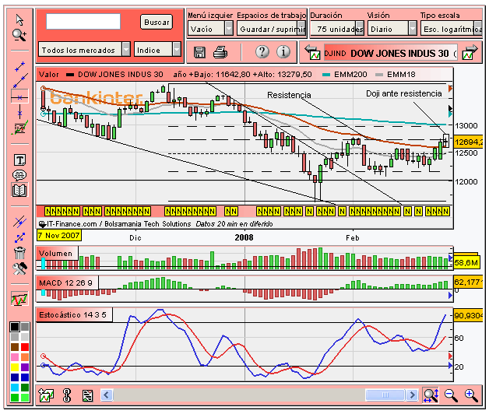Click the 12694 current price label
The height and width of the screenshot is (414, 489).
(469, 142)
